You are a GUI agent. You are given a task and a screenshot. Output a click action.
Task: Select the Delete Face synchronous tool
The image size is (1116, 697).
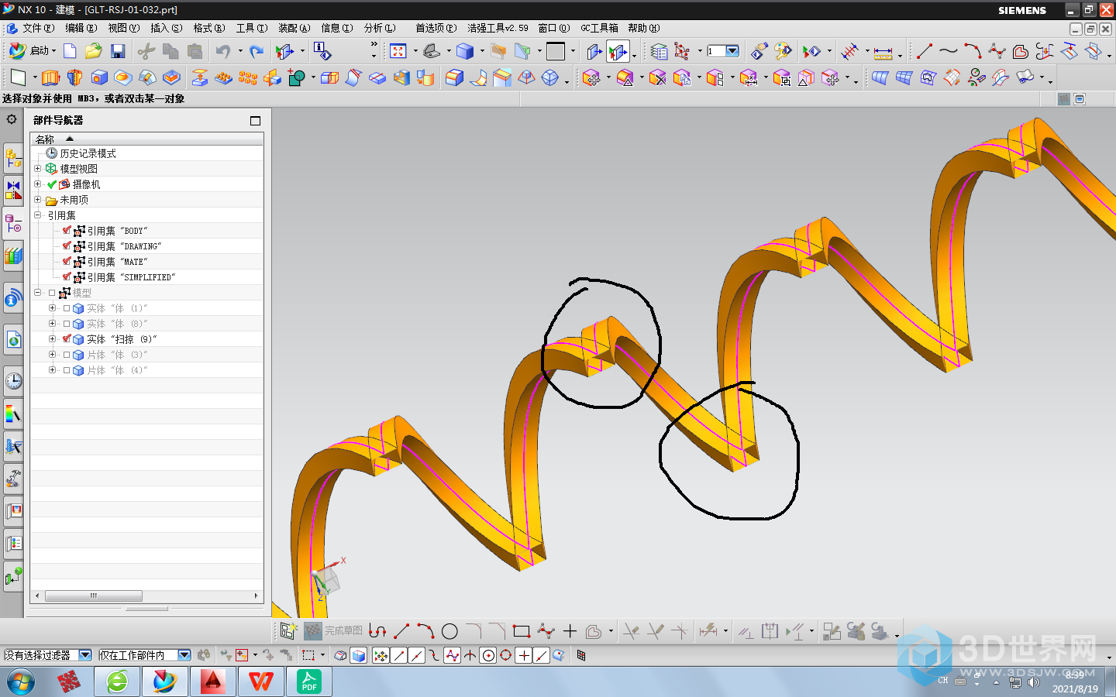tap(657, 77)
